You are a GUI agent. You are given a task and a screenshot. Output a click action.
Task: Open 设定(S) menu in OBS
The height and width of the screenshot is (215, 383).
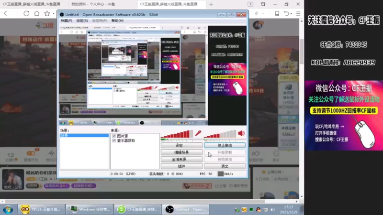coord(82,21)
